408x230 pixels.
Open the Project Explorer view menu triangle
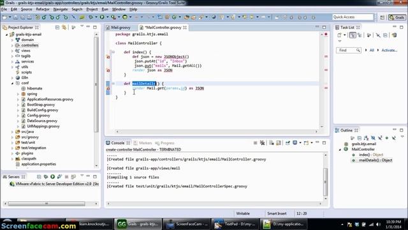(82, 26)
